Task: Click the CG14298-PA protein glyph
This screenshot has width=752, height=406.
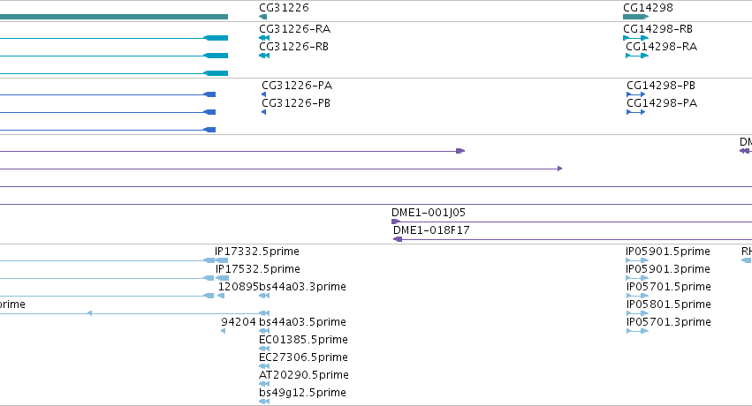Action: coord(636,112)
